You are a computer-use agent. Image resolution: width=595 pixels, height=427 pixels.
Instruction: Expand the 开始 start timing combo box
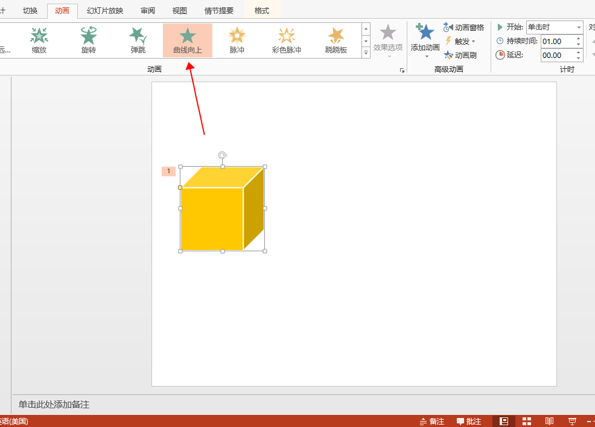(579, 27)
